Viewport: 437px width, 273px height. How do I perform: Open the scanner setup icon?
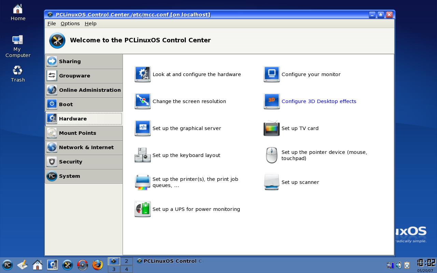[272, 182]
